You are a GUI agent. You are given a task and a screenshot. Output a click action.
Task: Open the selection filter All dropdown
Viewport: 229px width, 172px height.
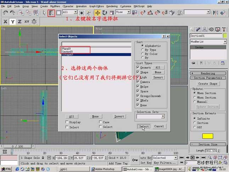pyautogui.click(x=76, y=12)
